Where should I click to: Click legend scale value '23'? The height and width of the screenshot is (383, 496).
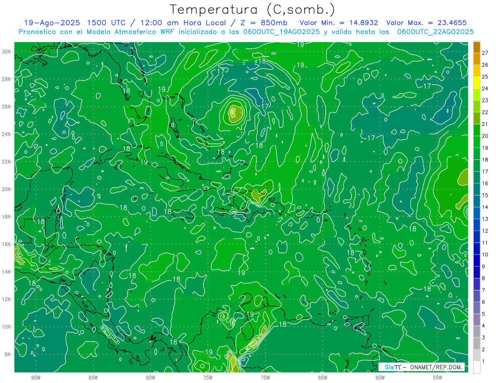tap(485, 100)
